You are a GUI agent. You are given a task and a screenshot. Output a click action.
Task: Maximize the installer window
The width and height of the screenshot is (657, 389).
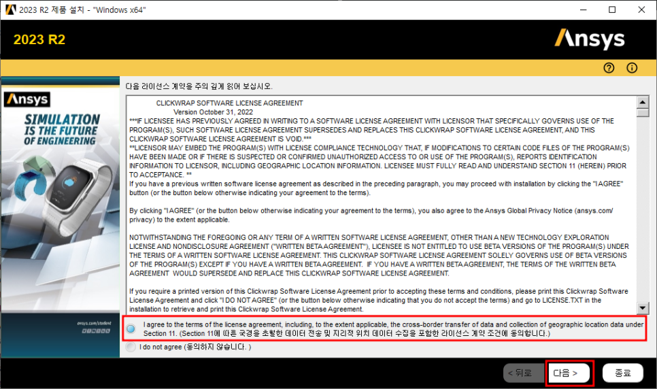tap(612, 10)
